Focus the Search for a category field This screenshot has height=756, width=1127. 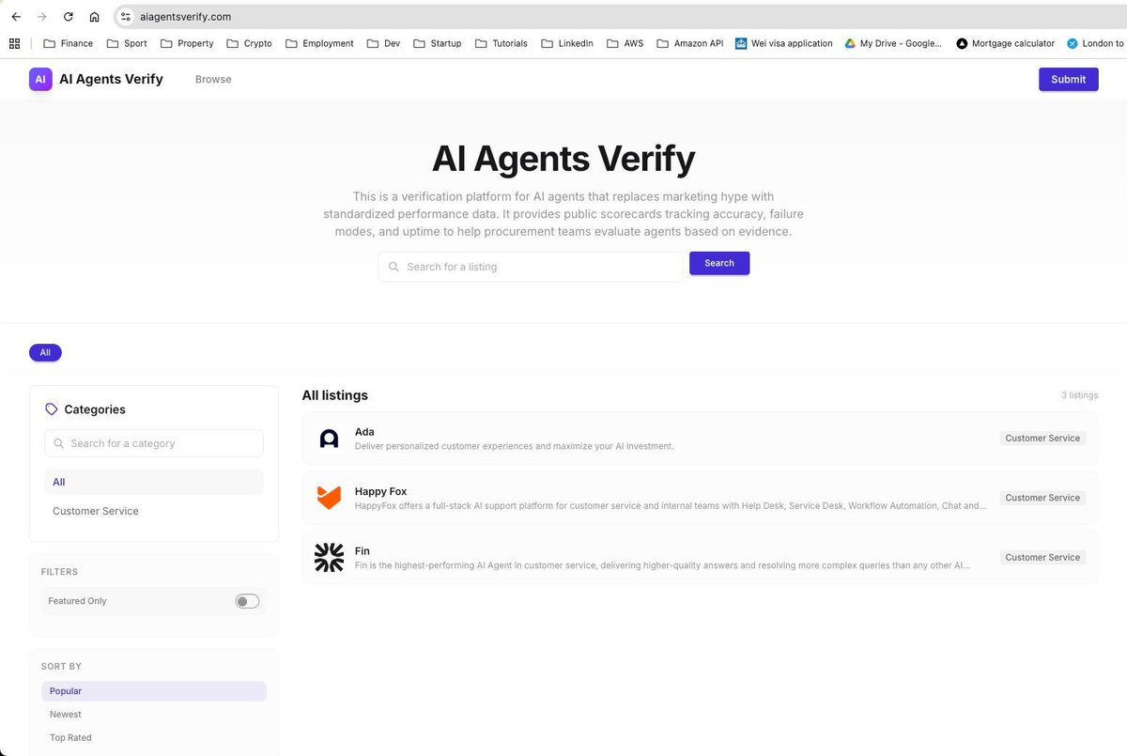[154, 443]
